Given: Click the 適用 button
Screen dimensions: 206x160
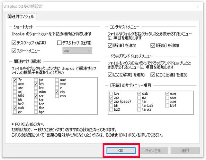Looking at the screenshot, I should (185, 151).
